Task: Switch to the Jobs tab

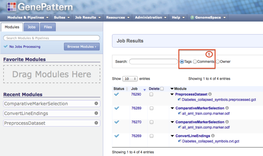Action: click(32, 27)
